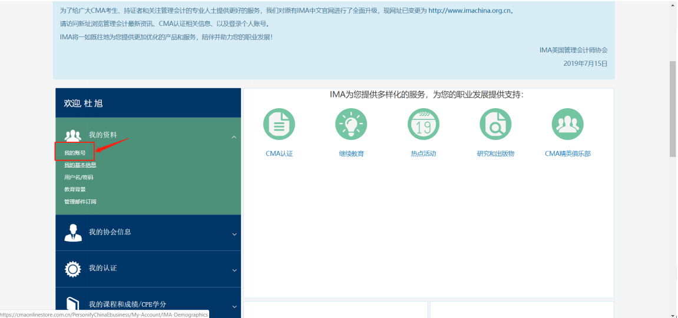The height and width of the screenshot is (318, 678).
Task: Click the 我的协会信息 person icon
Action: [x=73, y=233]
